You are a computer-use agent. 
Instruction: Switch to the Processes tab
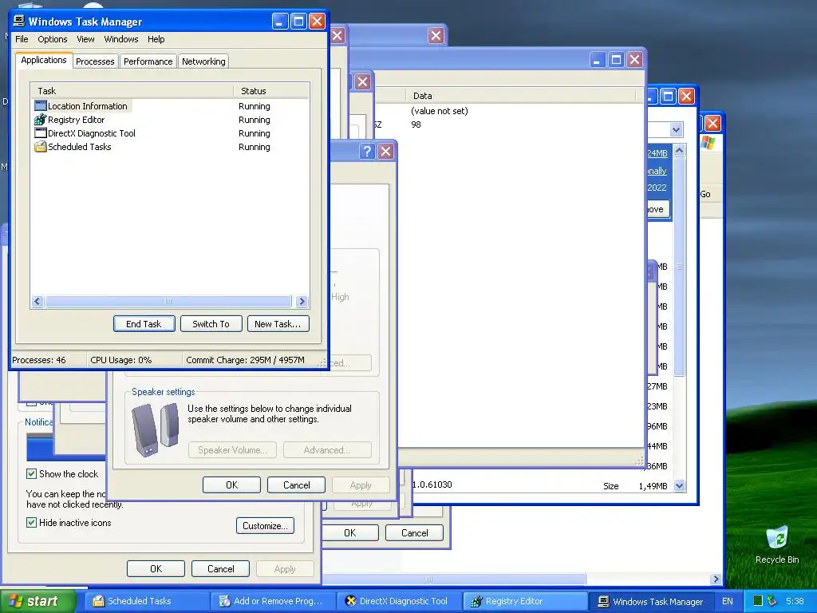point(95,61)
